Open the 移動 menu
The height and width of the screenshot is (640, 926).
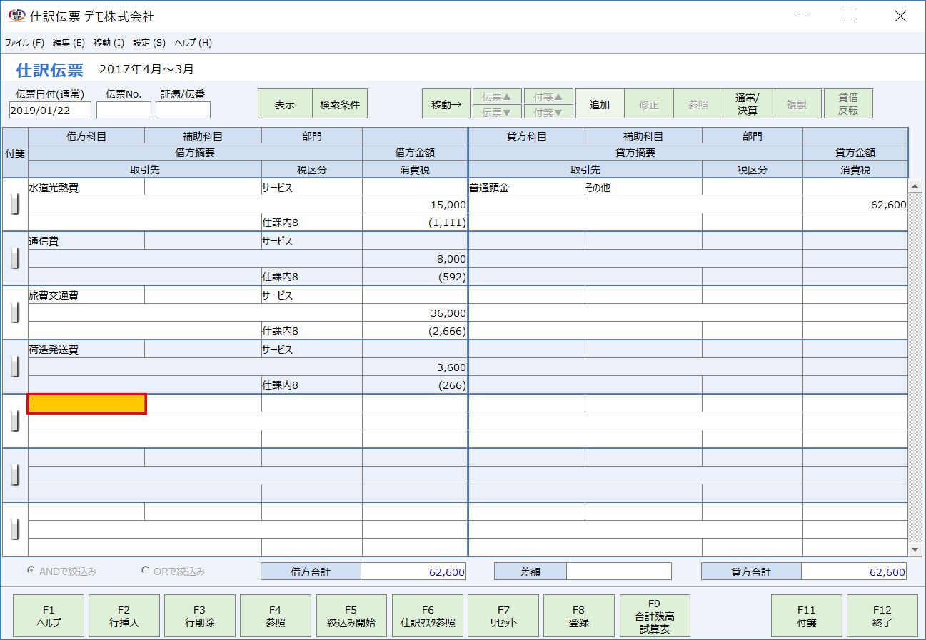pos(106,42)
